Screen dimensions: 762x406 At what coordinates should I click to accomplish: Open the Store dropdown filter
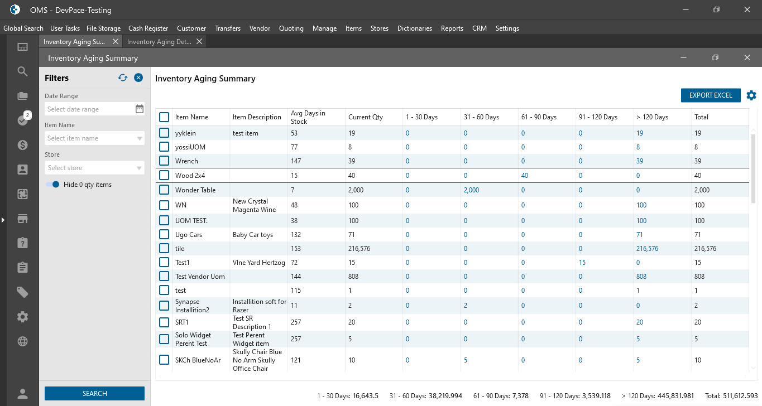coord(140,168)
